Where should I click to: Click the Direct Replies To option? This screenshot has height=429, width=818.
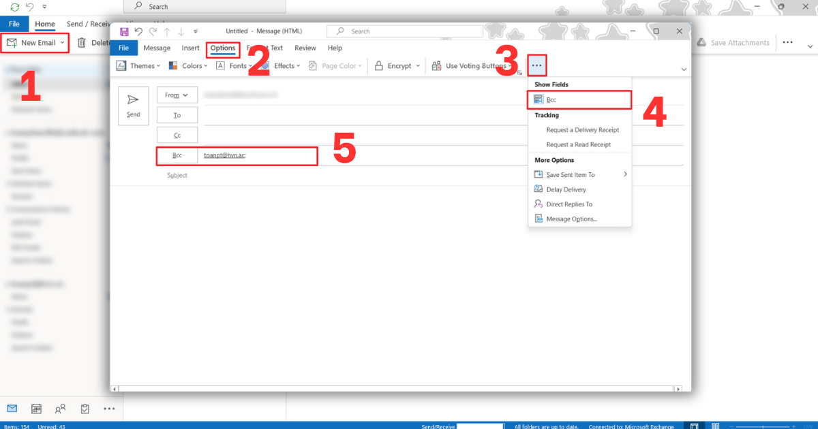[x=584, y=204]
